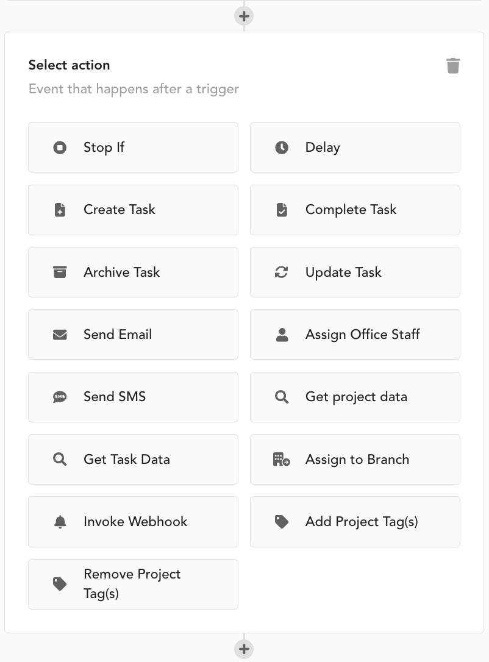Click the Assign to Branch building icon
This screenshot has height=662, width=489.
click(282, 459)
